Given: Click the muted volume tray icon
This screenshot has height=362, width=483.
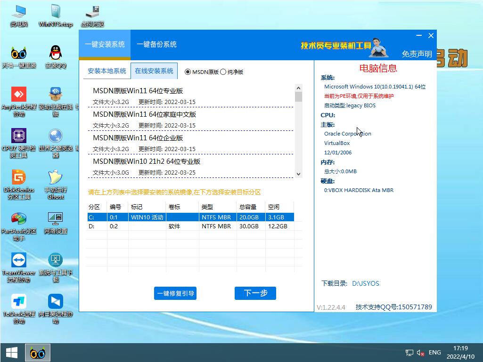Looking at the screenshot, I should click(420, 353).
